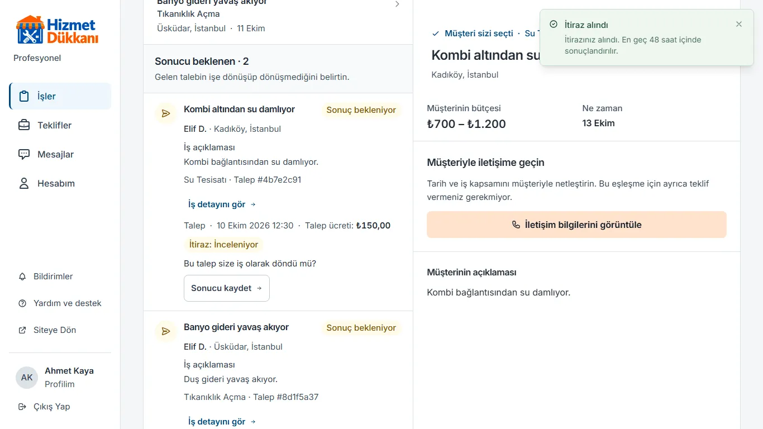Click Sonuç bekleniyor badge on Kombi job
This screenshot has width=763, height=429.
pos(361,110)
